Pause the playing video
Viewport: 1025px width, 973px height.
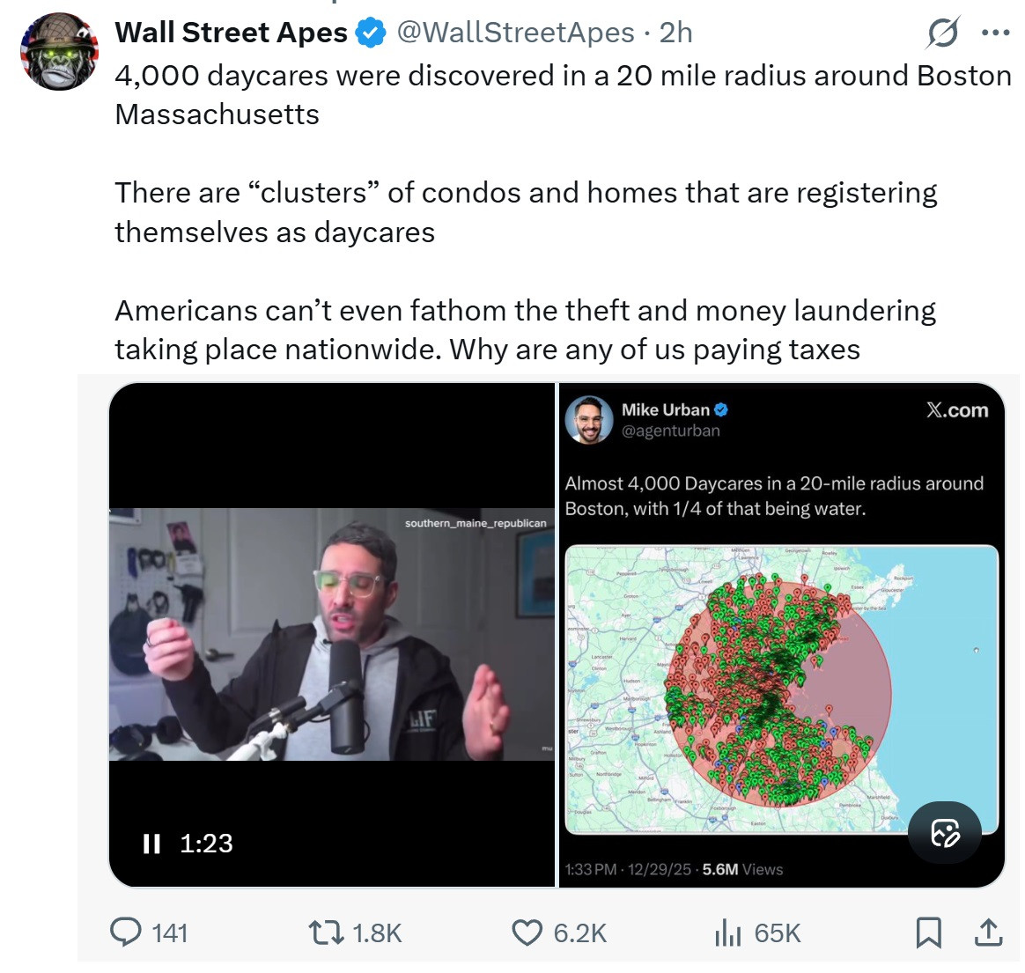(151, 844)
